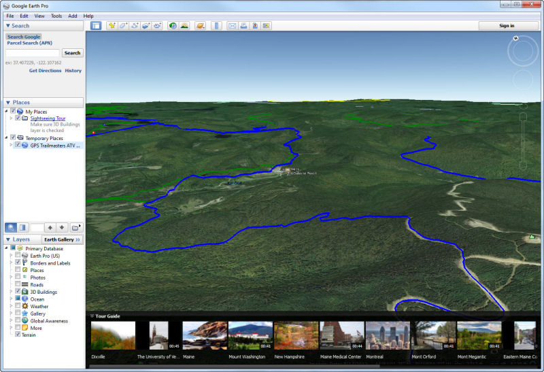Click the Email envelope icon
The height and width of the screenshot is (372, 544).
(232, 26)
